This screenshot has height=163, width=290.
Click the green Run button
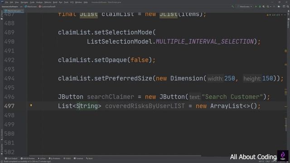coord(256,6)
